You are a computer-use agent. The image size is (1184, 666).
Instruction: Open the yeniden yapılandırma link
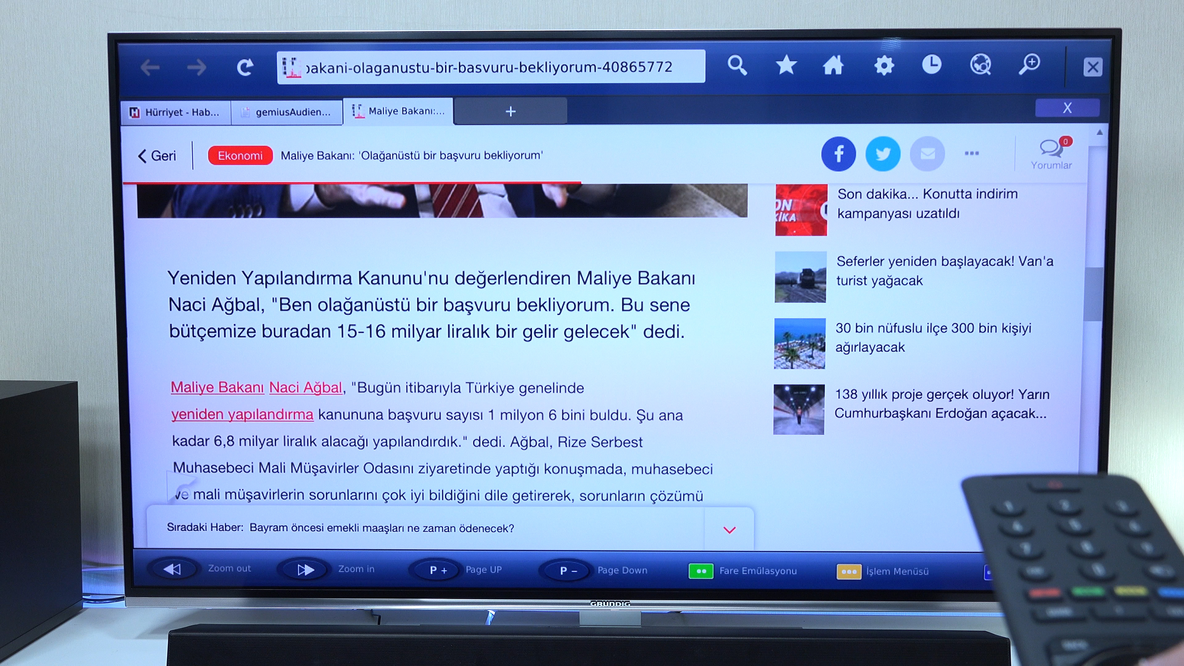point(242,414)
